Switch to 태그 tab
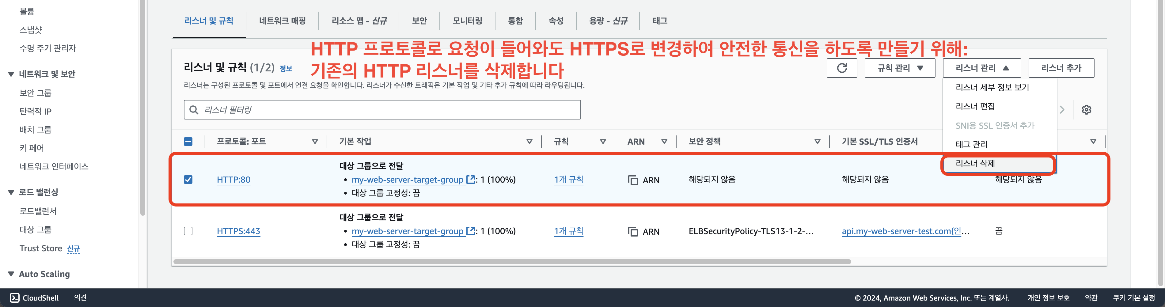The image size is (1165, 307). [x=660, y=21]
